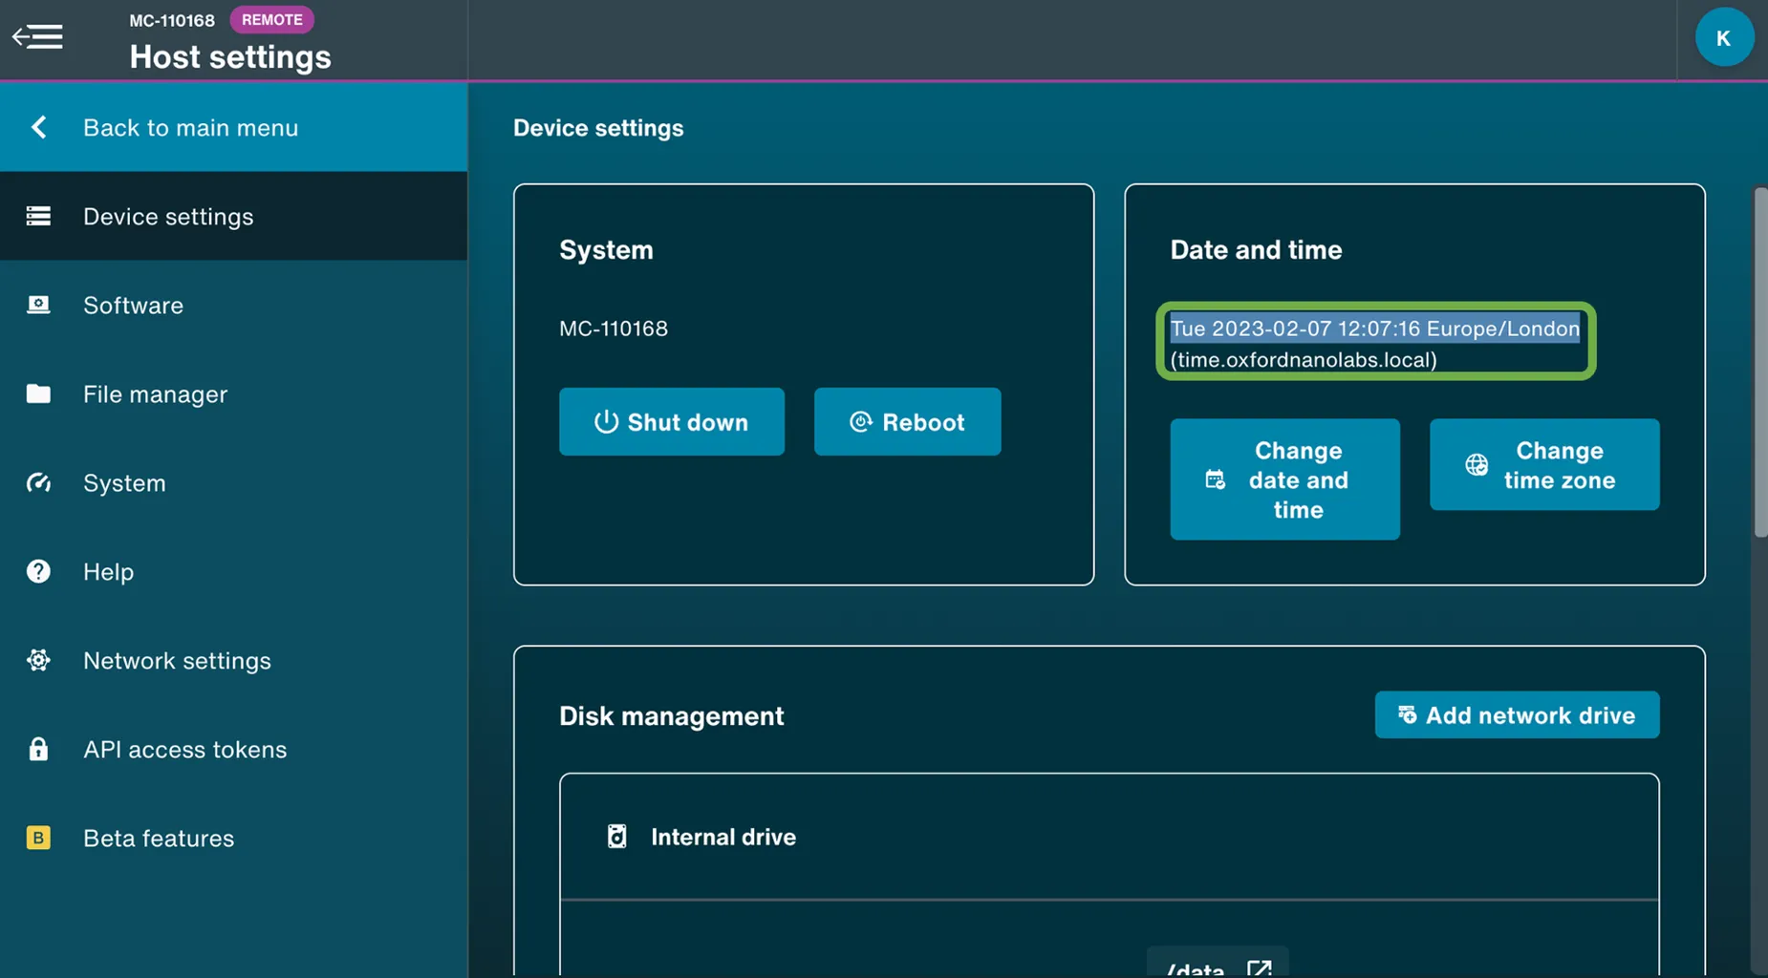Screen dimensions: 1768x978
Task: Click the System gauge icon
Action: pos(38,482)
